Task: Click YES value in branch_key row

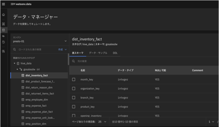Action: pos(157,98)
